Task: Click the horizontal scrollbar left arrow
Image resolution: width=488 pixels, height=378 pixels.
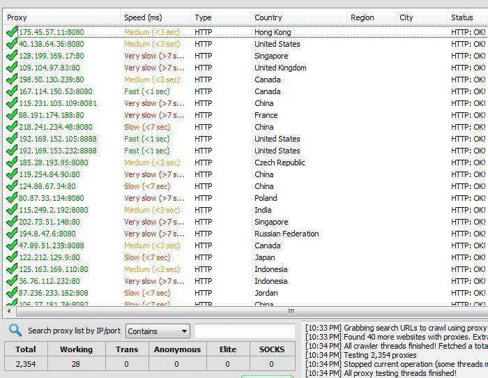Action: coord(9,311)
